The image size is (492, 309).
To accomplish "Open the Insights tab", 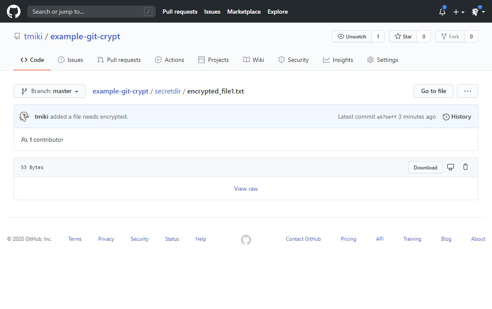I will (338, 60).
